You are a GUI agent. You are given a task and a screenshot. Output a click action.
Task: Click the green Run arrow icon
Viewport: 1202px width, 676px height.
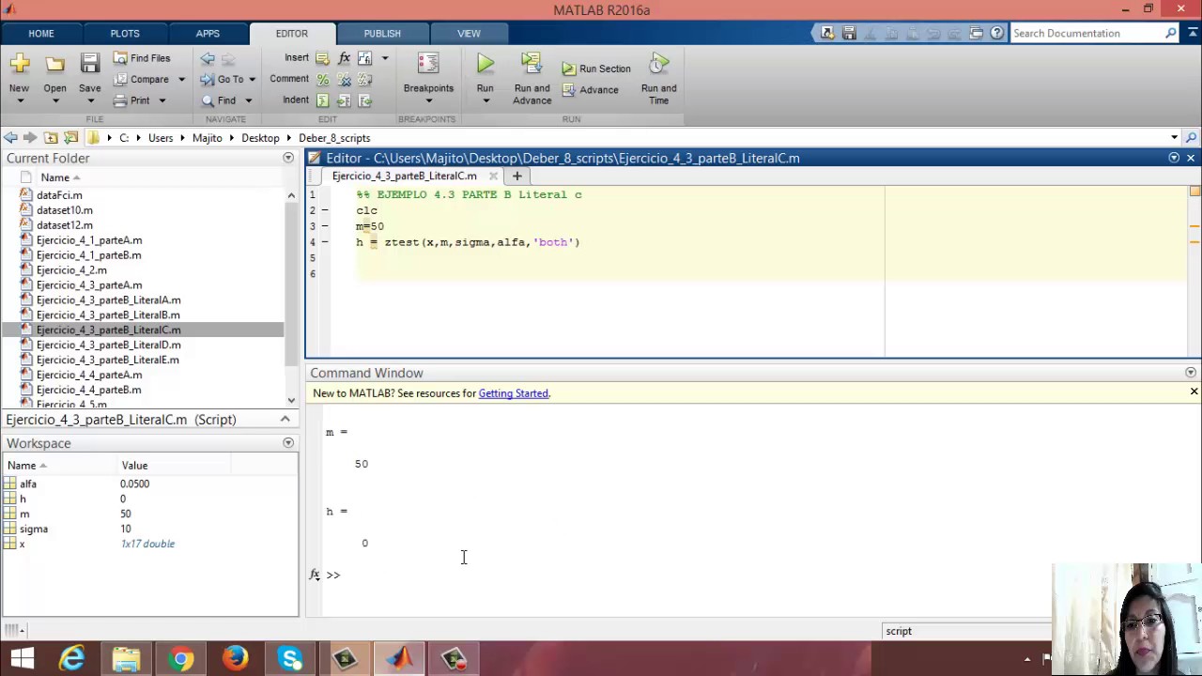coord(485,64)
